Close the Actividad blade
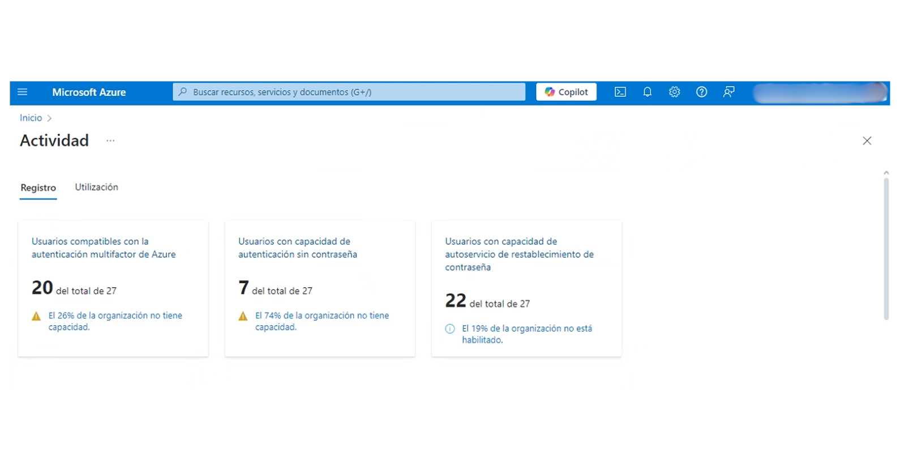 [x=867, y=140]
